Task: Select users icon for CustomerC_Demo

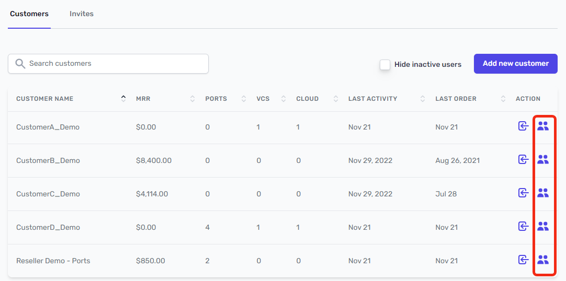Action: click(543, 193)
